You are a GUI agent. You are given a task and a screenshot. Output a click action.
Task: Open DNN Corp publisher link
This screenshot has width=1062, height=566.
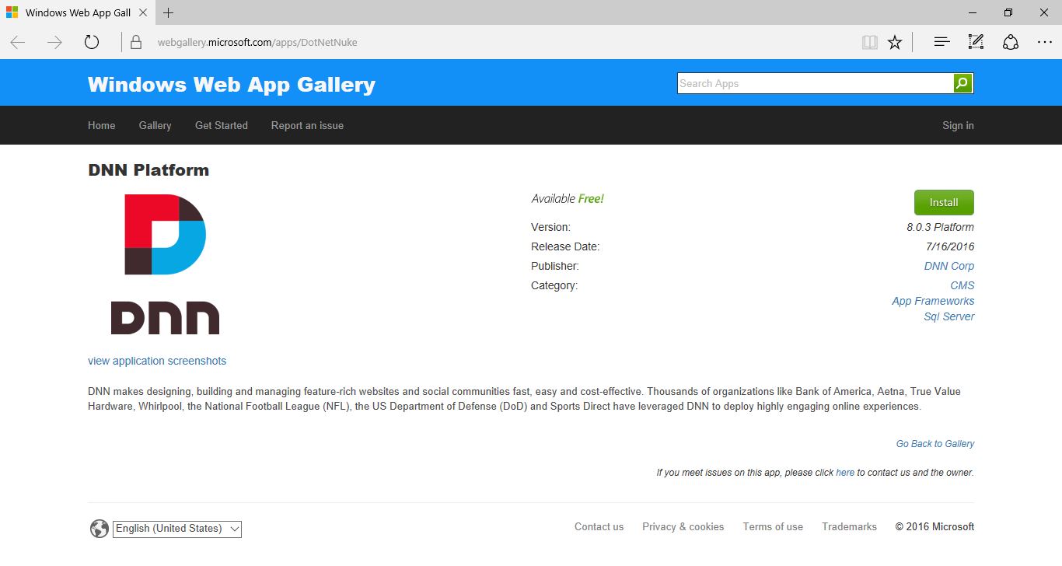(948, 266)
